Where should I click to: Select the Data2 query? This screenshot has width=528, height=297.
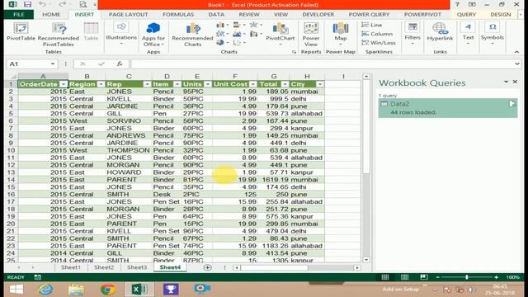coord(447,108)
